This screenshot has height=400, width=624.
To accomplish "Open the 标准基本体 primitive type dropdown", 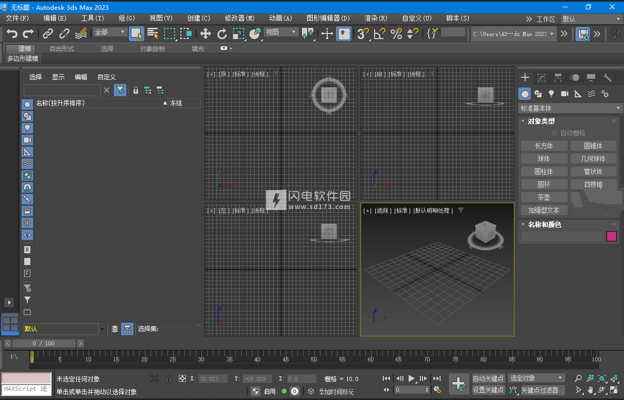I will point(570,109).
